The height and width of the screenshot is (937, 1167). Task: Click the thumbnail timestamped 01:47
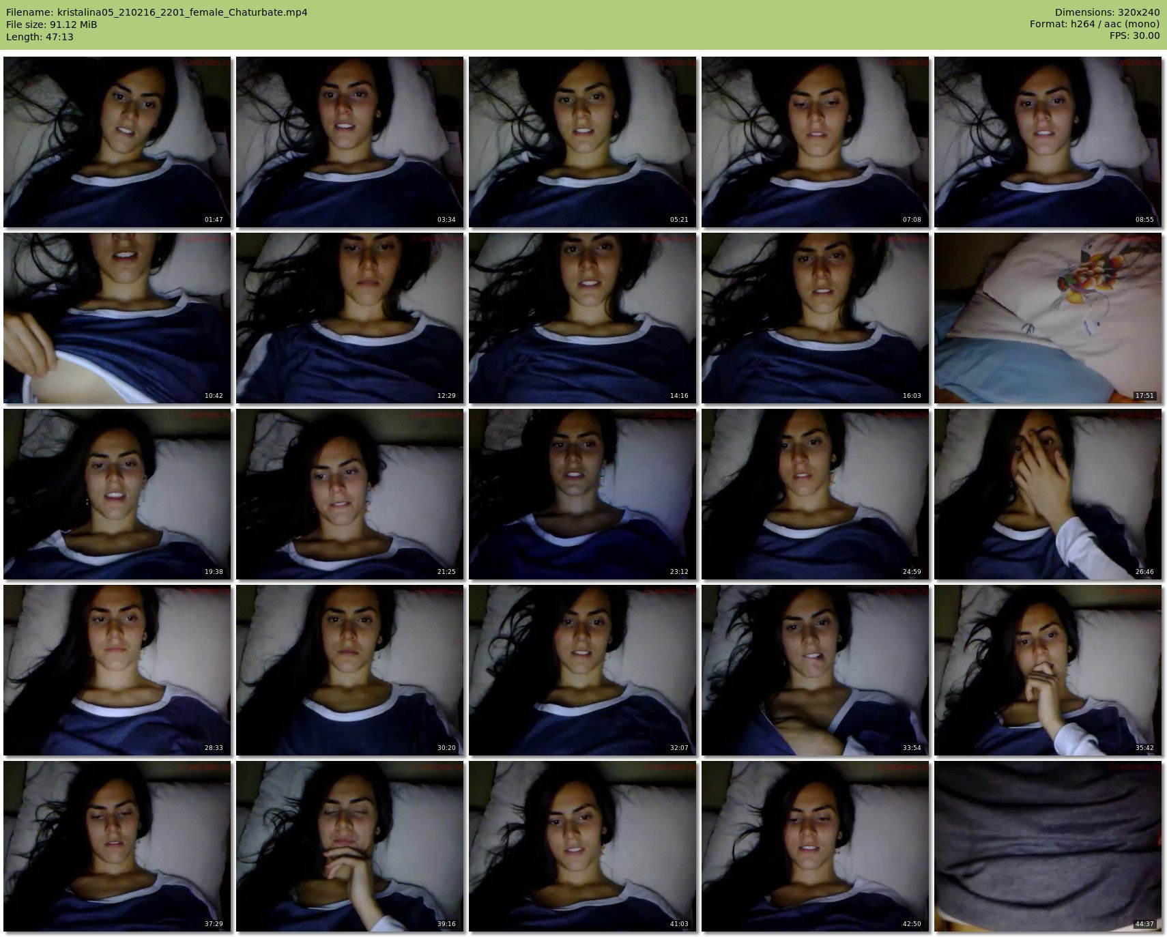pos(117,142)
